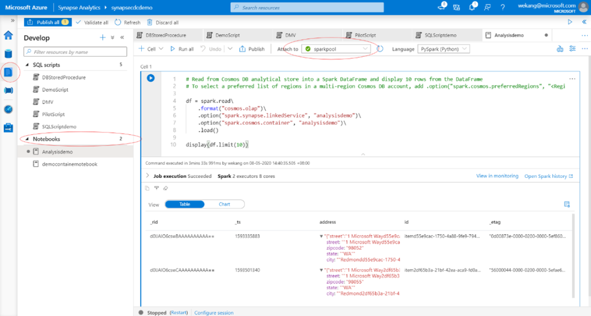Open the directory and subscription switcher icon
This screenshot has height=316, width=591.
click(x=456, y=7)
